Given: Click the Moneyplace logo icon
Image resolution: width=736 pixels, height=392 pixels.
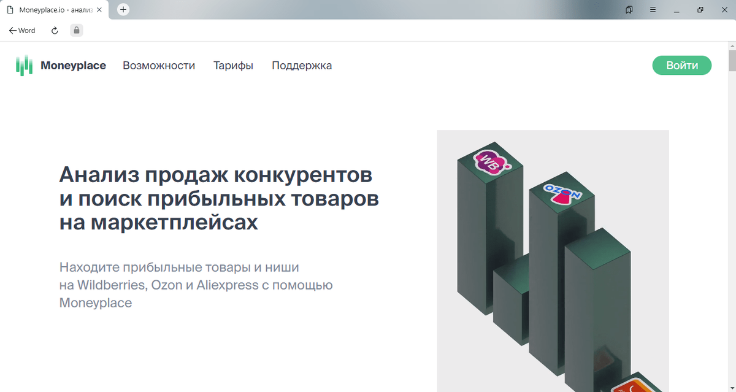Looking at the screenshot, I should [x=24, y=66].
